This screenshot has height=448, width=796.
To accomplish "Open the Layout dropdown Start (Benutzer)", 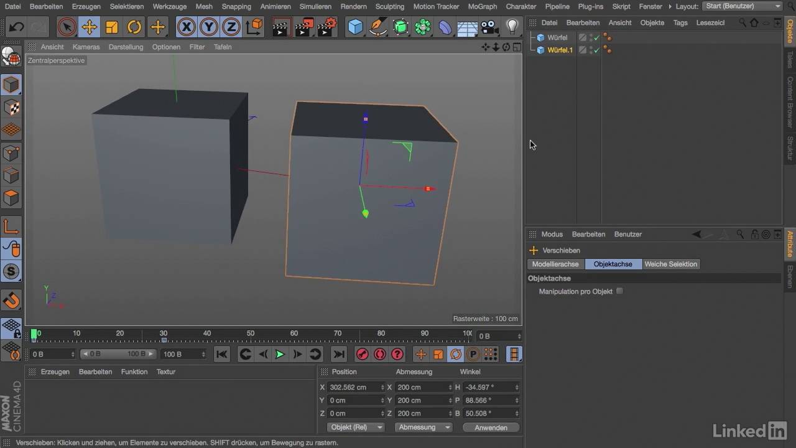I will pyautogui.click(x=743, y=6).
